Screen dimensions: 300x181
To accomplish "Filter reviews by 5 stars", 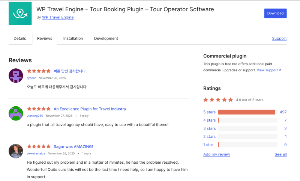I will pos(209,112).
